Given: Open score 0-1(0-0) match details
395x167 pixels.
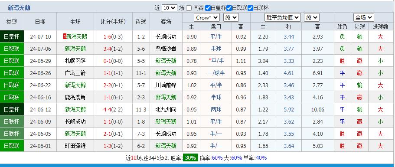Looking at the screenshot, I should (113, 61).
